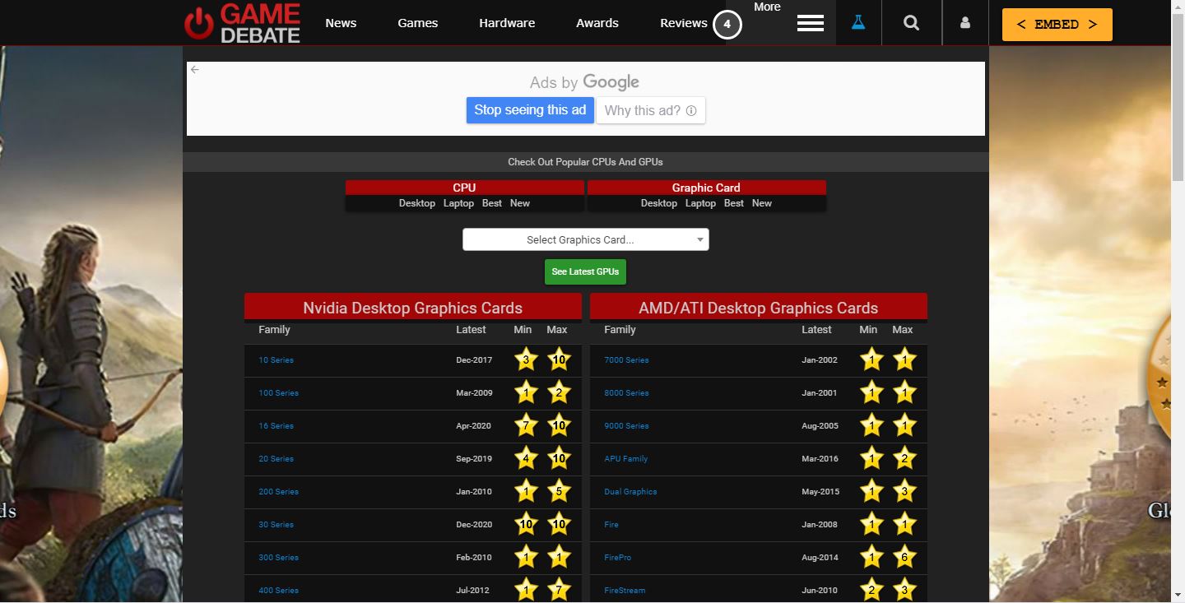Click the orange EMBED button
This screenshot has height=603, width=1185.
click(1057, 25)
